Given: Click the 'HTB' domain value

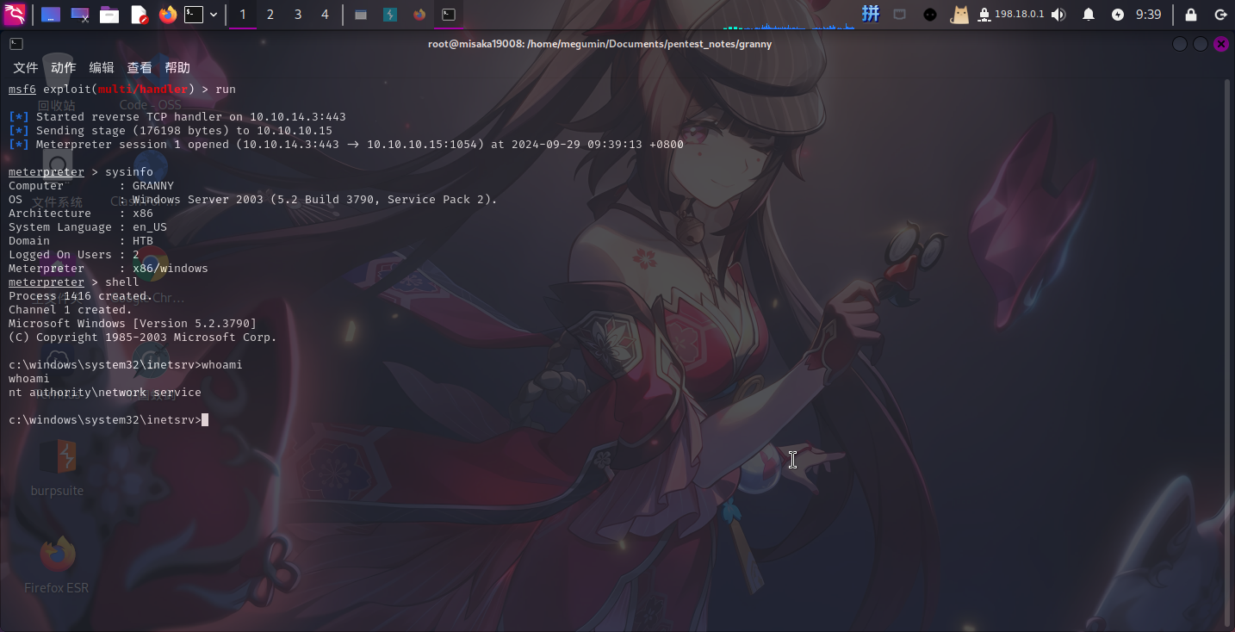Looking at the screenshot, I should tap(143, 241).
